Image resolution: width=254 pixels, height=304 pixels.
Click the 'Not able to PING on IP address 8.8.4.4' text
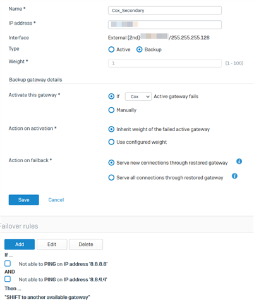pyautogui.click(x=63, y=279)
